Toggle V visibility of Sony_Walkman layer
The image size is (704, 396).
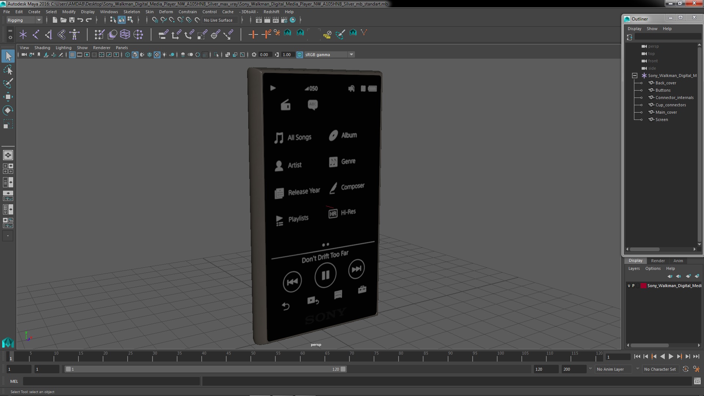tap(629, 286)
